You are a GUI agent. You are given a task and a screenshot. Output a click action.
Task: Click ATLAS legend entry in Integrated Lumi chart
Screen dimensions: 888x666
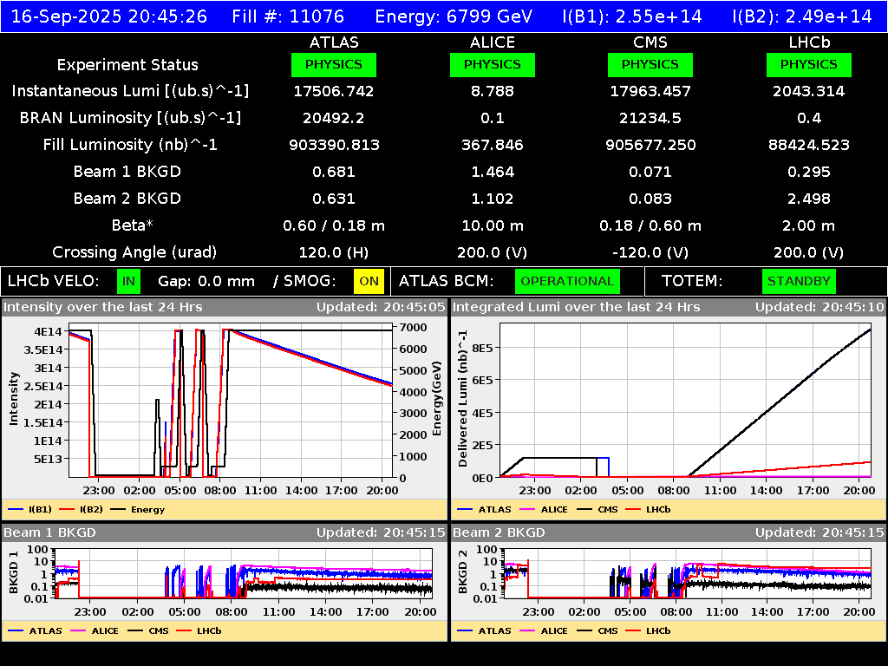point(484,509)
